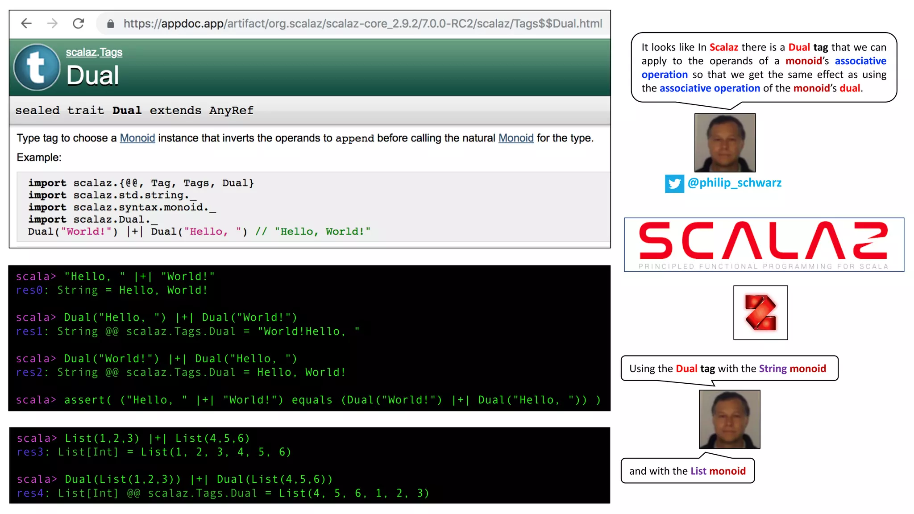Click the assert(...) REPL command line
Screen dimensions: 914x514
(x=308, y=400)
